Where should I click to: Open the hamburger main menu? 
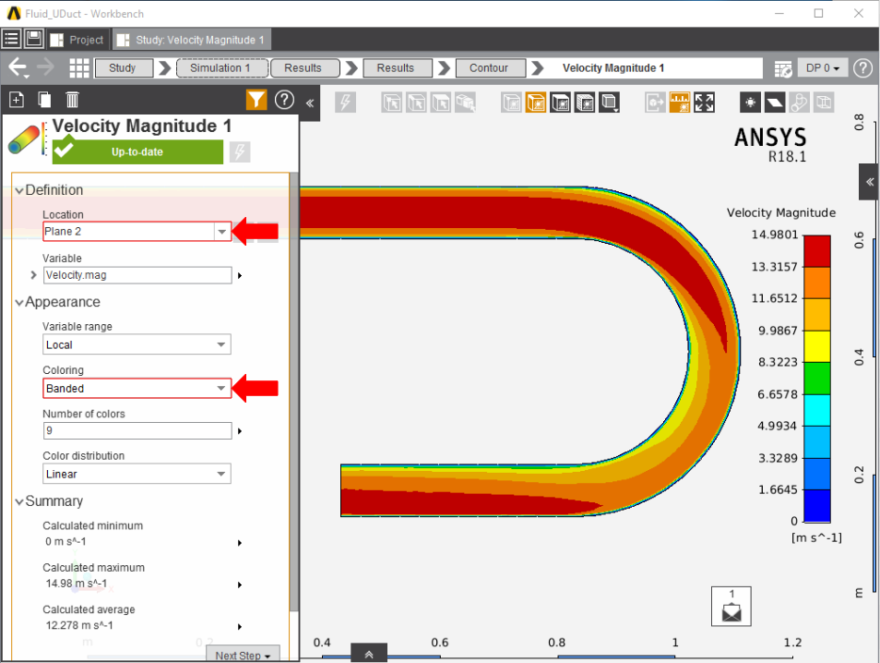[11, 39]
